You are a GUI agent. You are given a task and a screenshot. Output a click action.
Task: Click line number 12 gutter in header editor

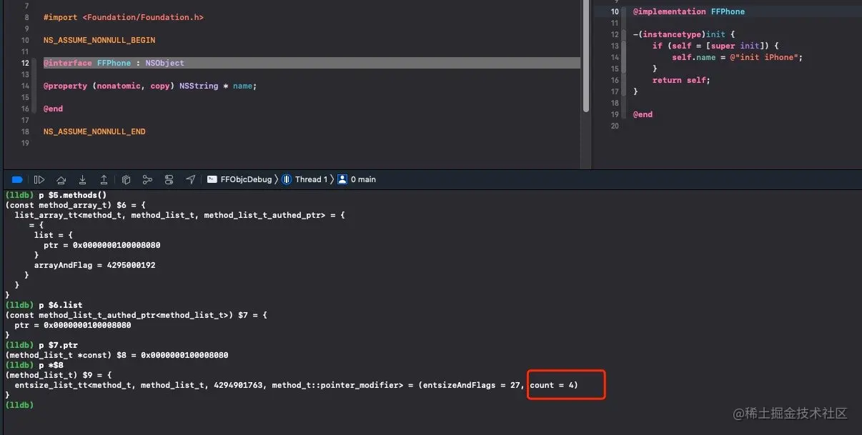[25, 63]
